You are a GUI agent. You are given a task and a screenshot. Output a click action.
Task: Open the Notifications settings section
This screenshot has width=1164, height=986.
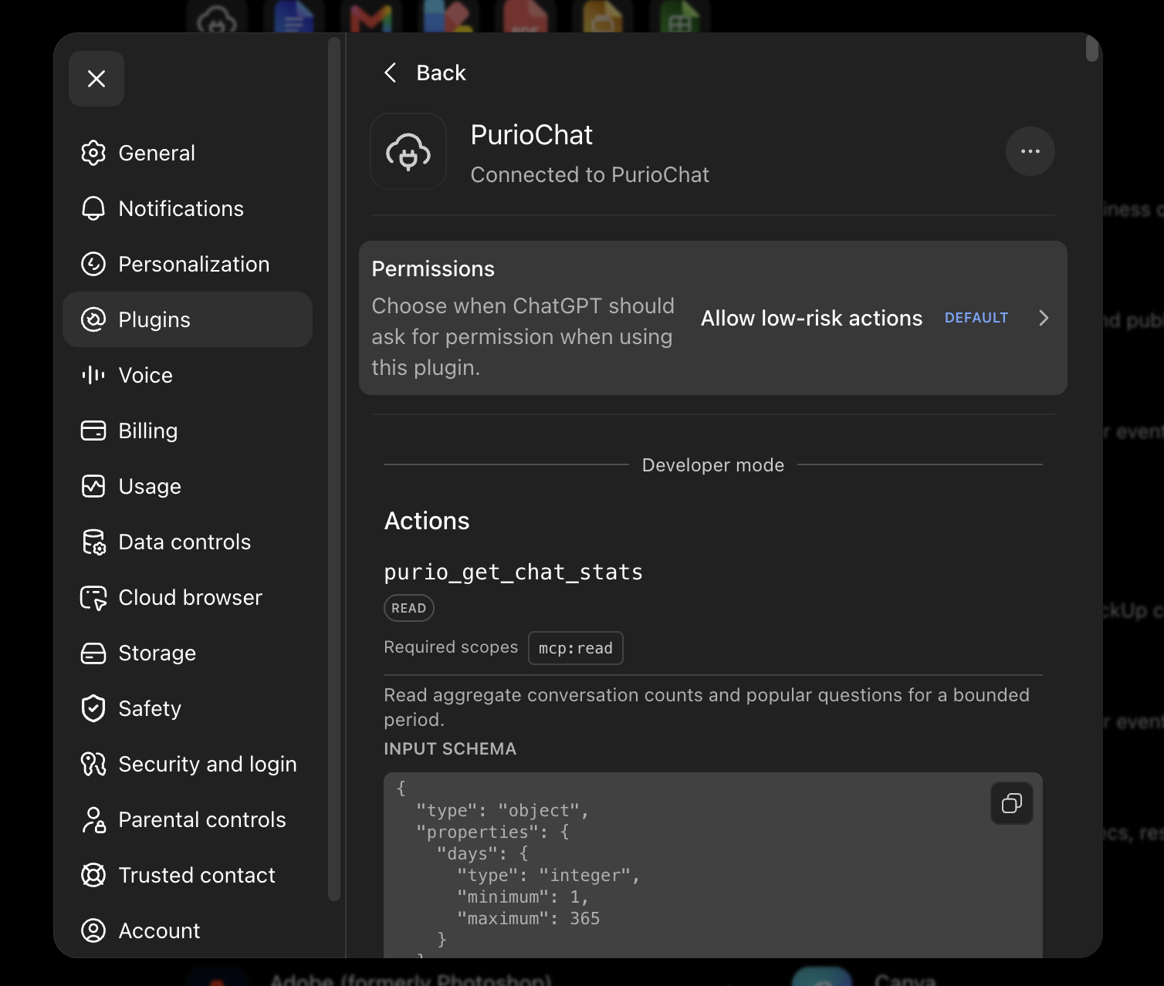tap(188, 208)
